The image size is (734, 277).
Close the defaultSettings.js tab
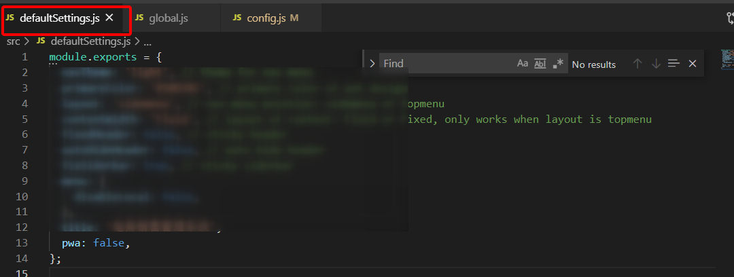pos(109,18)
